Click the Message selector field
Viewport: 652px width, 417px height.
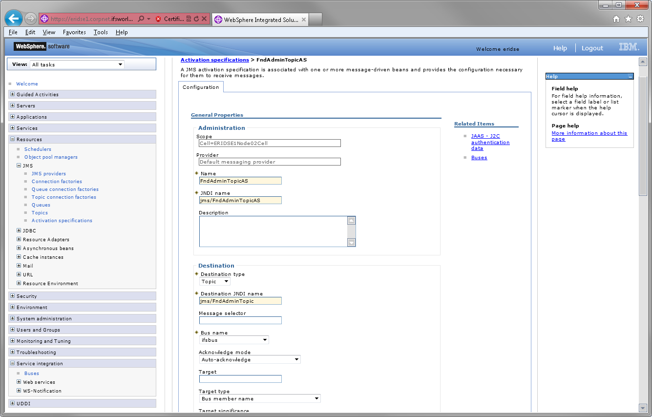pyautogui.click(x=240, y=320)
